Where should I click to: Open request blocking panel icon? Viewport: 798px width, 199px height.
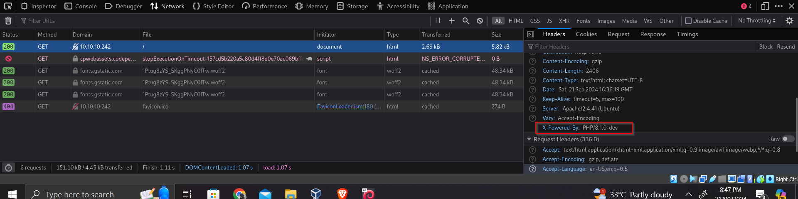pos(480,21)
